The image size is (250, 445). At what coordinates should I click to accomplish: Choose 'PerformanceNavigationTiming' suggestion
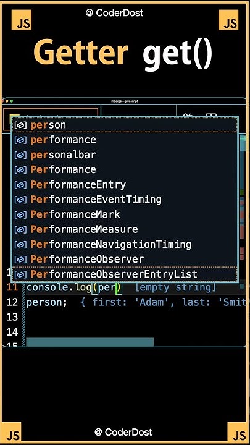(x=124, y=244)
